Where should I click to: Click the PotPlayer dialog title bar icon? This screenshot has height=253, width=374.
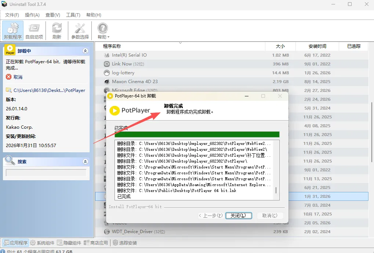coord(110,96)
